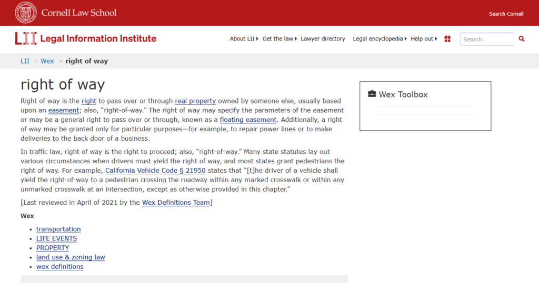Open the land use & zoning law link
The width and height of the screenshot is (539, 304).
pyautogui.click(x=71, y=257)
